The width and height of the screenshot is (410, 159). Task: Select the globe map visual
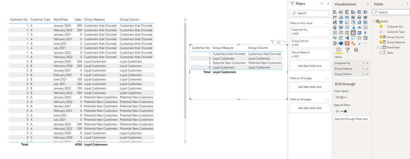(x=335, y=27)
